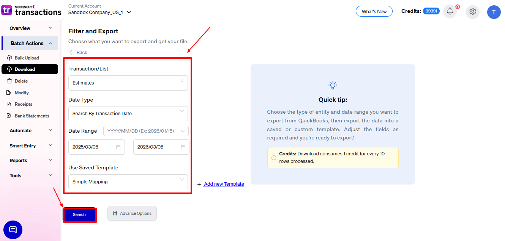This screenshot has width=505, height=241.
Task: Click the notification bell icon
Action: 450,11
